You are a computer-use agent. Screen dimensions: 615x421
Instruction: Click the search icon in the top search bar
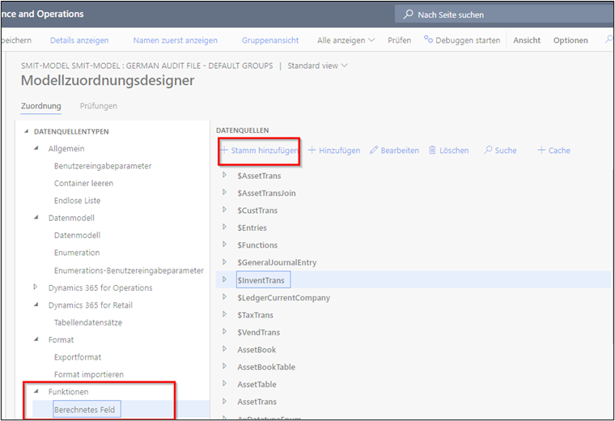(409, 15)
